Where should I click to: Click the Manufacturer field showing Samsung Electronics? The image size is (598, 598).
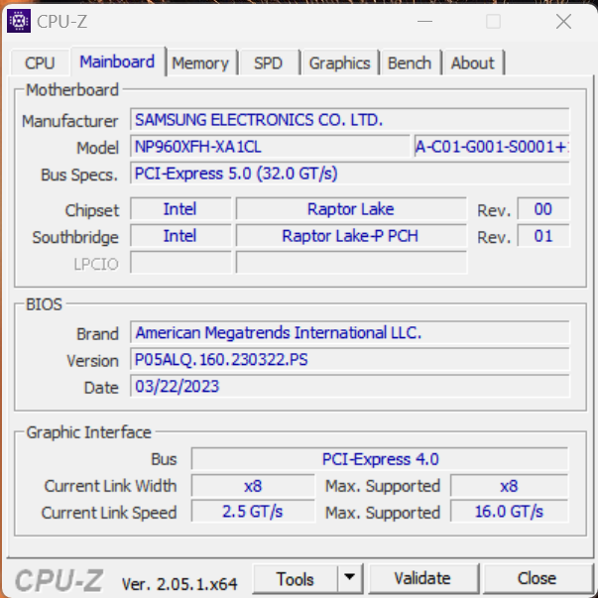(349, 120)
